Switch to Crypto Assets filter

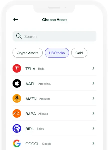28,53
